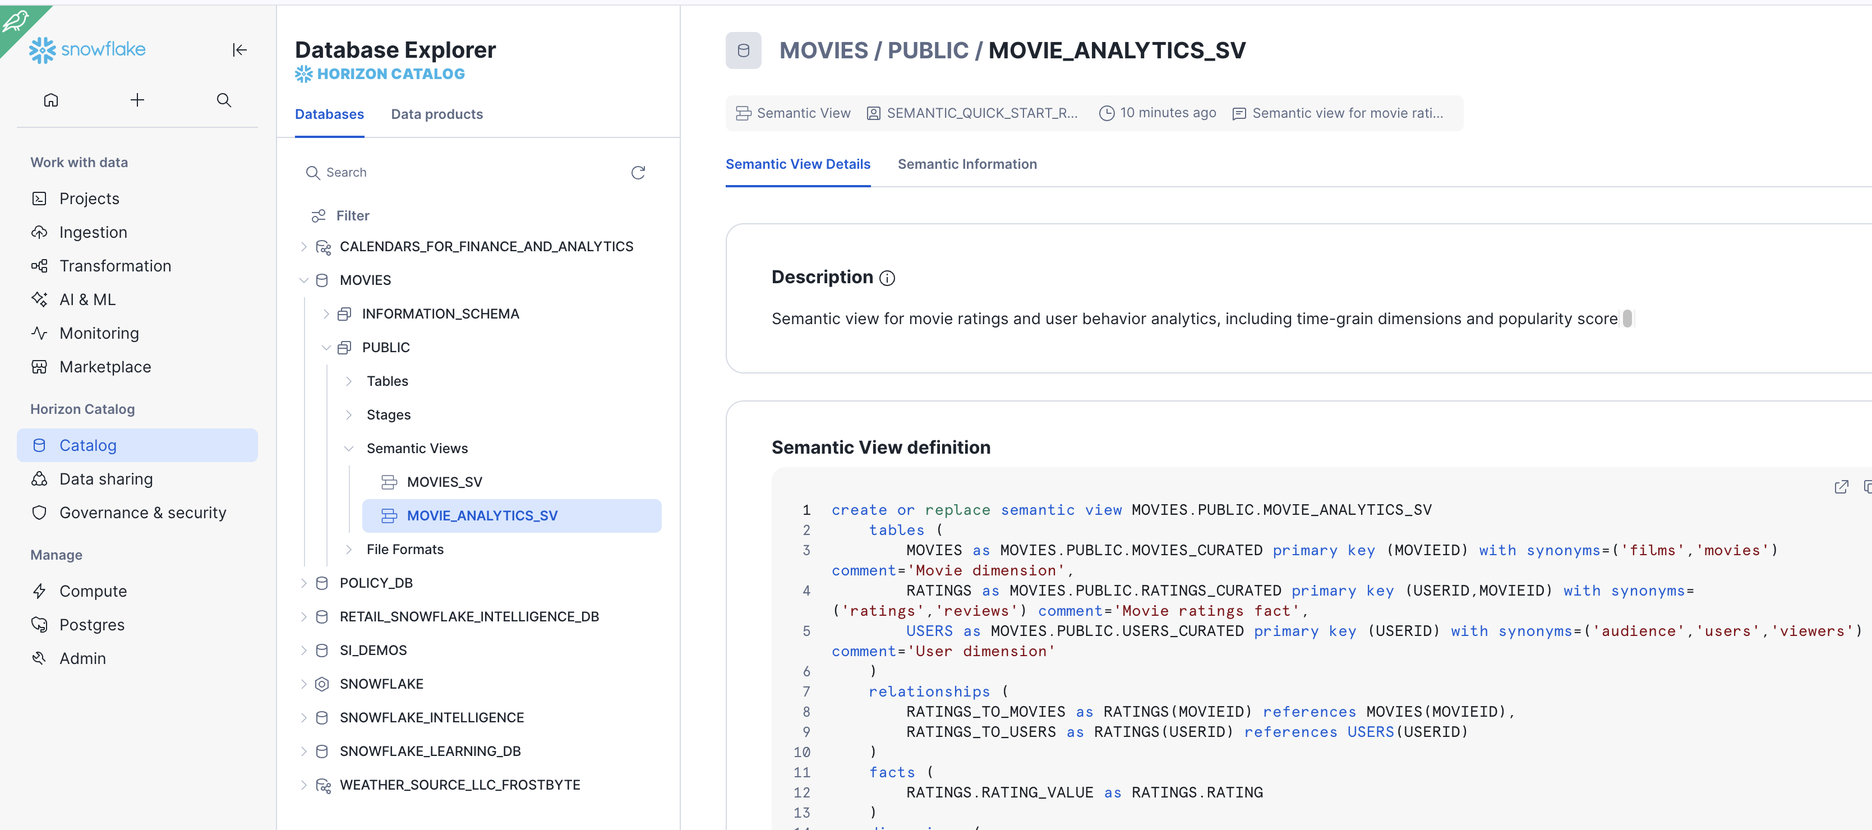Screen dimensions: 1872x830
Task: Click the Description info icon
Action: coord(887,278)
